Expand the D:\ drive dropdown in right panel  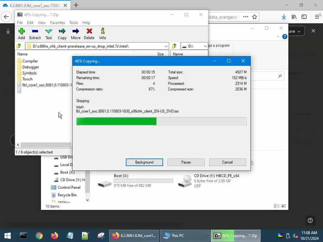[205, 46]
